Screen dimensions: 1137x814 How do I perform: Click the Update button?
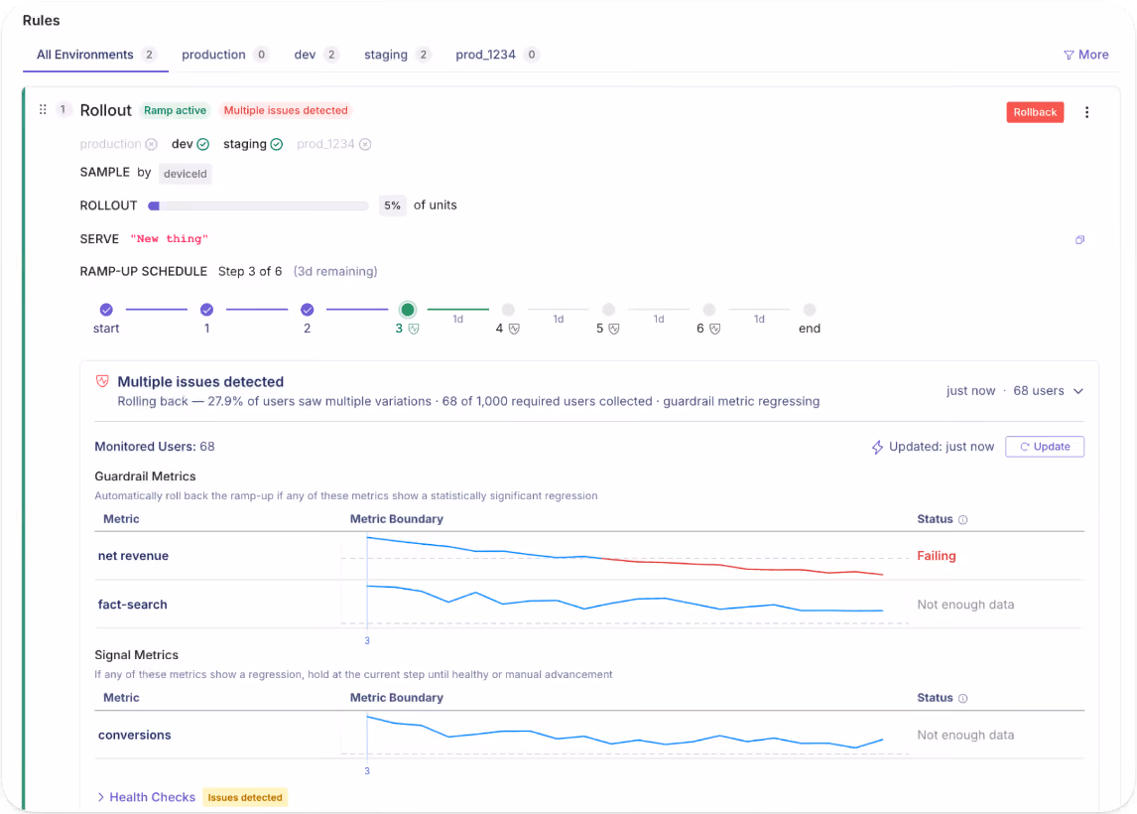[x=1044, y=447]
